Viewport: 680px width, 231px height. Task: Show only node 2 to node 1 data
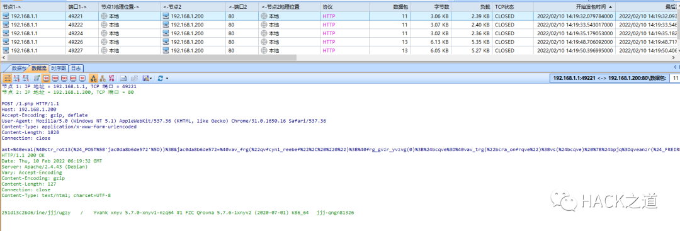coord(26,78)
